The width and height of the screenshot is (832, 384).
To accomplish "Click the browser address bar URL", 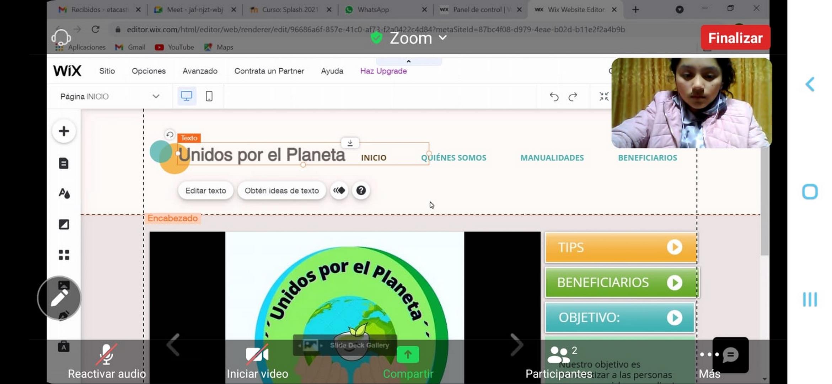I will 376,30.
